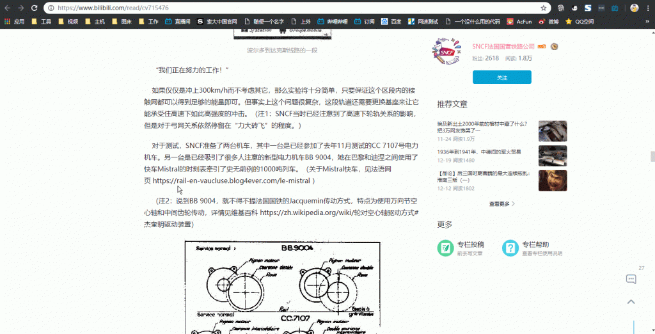Click the page vertical scrollbar thumb
This screenshot has width=655, height=334.
[x=652, y=156]
